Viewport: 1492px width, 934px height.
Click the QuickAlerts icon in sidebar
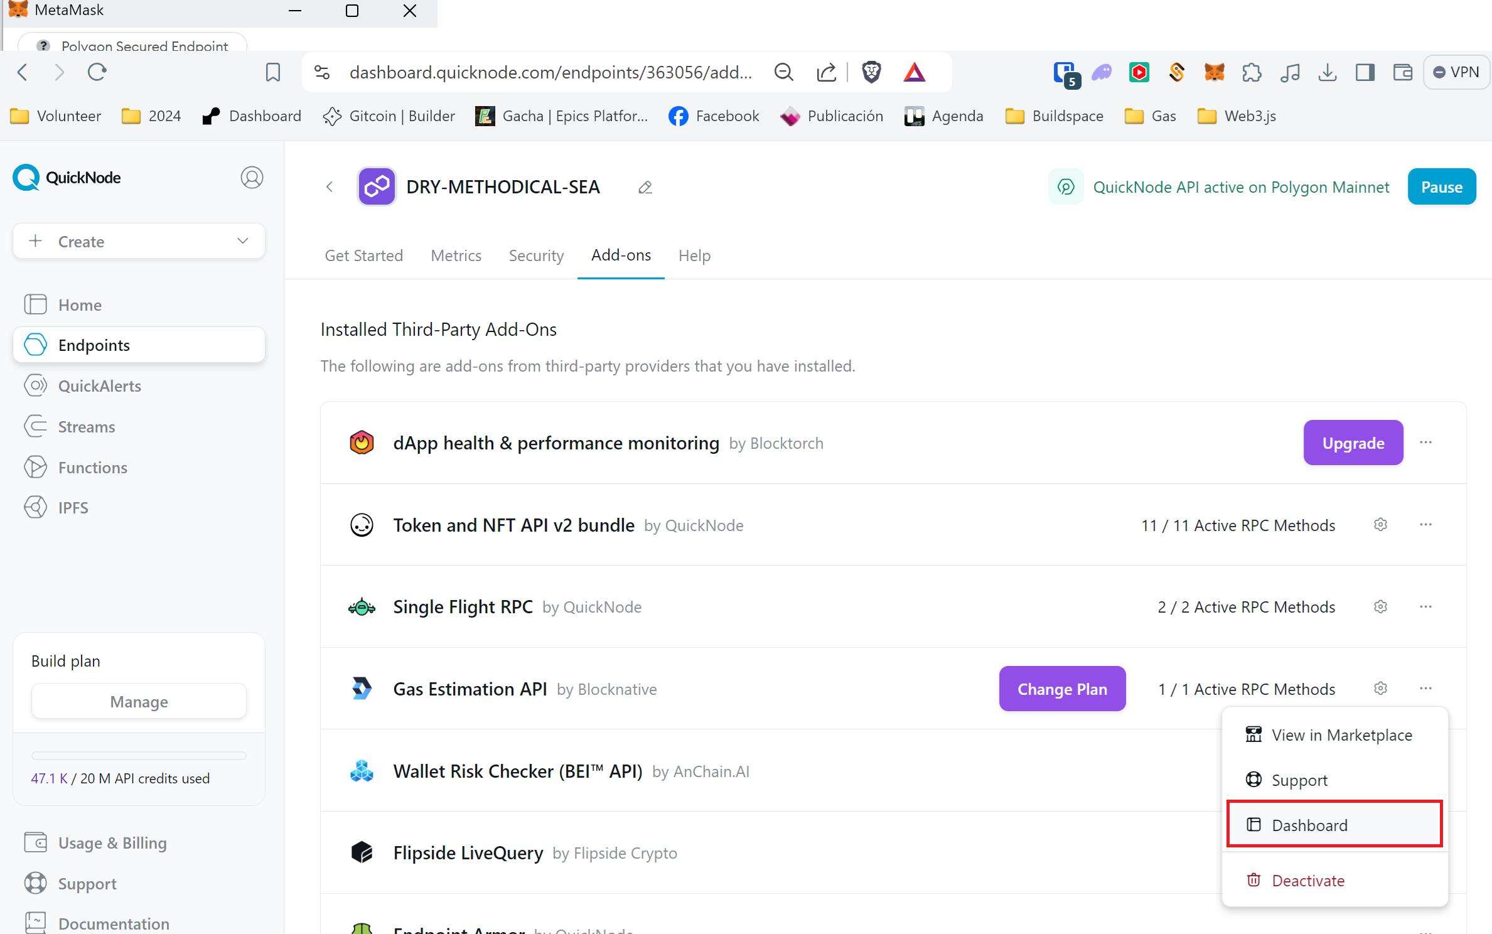click(36, 384)
